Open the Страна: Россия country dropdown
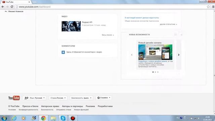The image size is (215, 121). click(58, 98)
